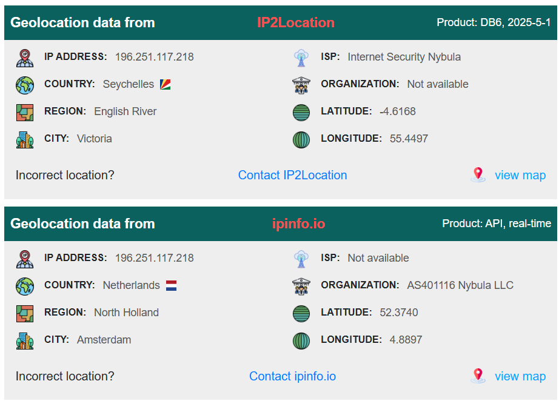Viewport: 559px width, 401px height.
Task: Click the red ipinfo.io header title
Action: (x=298, y=224)
